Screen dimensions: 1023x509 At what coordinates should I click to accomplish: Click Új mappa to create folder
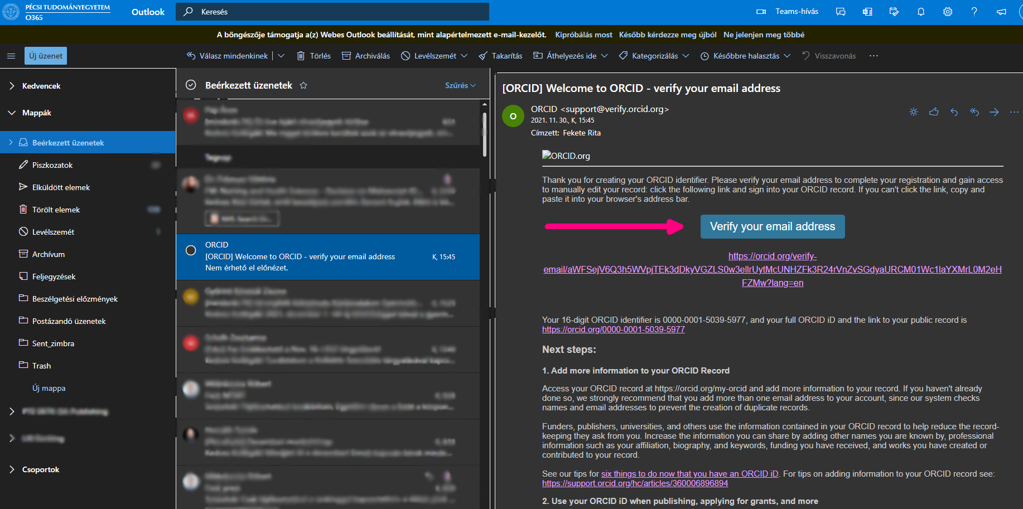[x=49, y=388]
